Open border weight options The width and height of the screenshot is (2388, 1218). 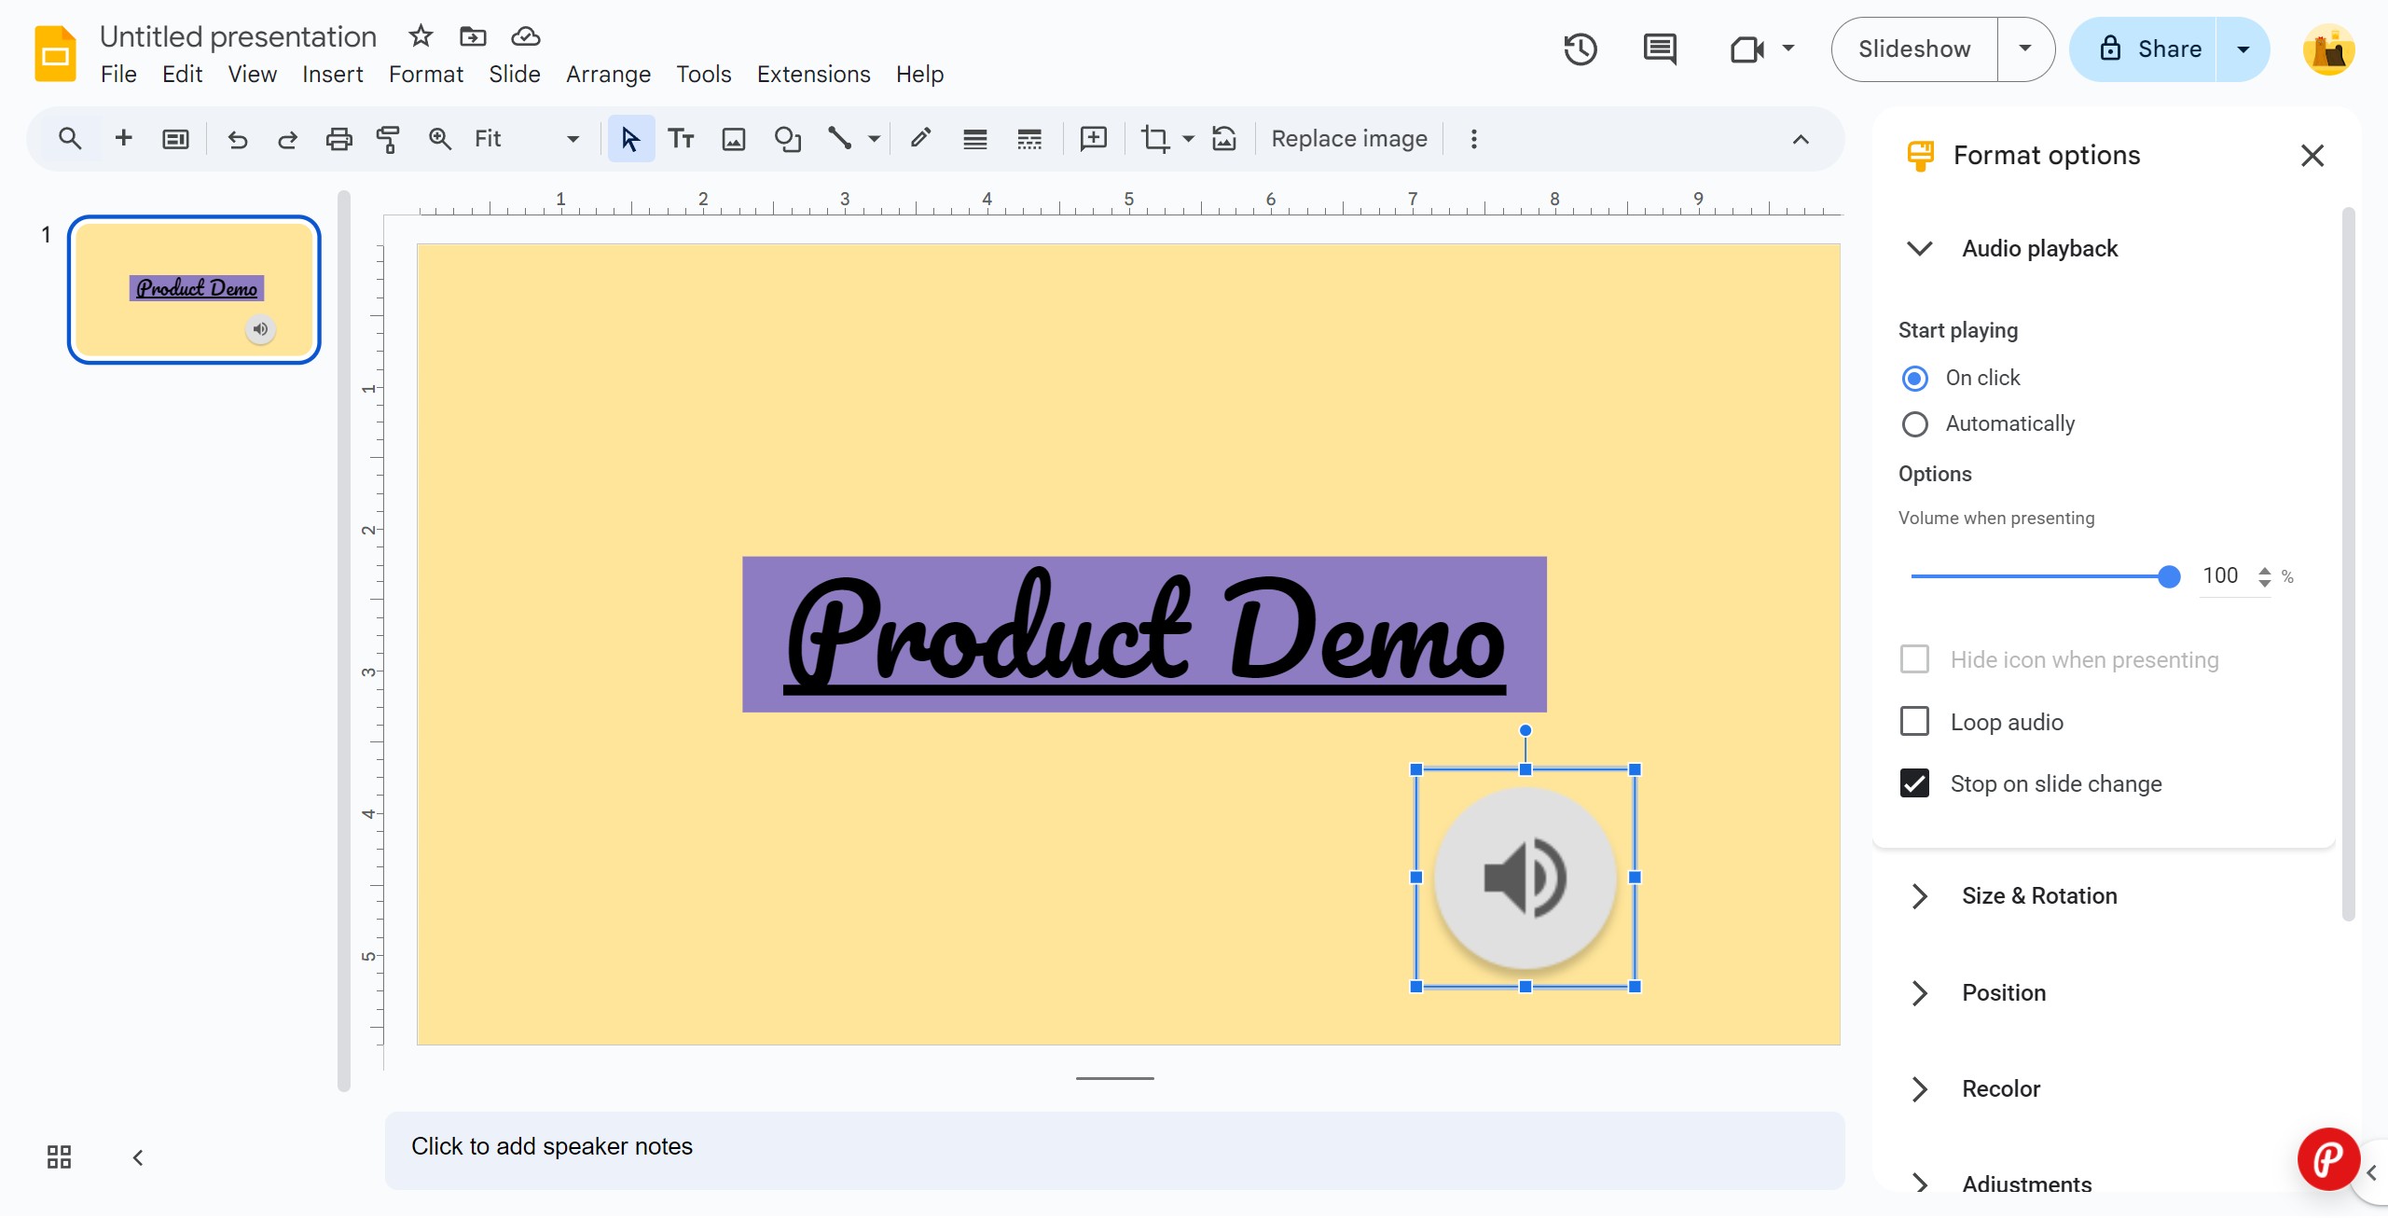[x=975, y=139]
